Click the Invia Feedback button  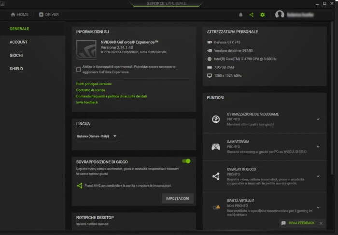coord(302,223)
